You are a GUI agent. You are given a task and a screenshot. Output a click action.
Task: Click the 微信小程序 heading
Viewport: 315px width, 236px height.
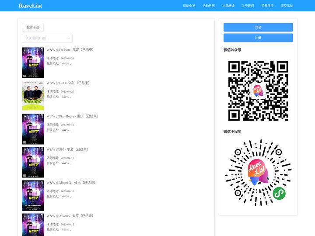[232, 132]
